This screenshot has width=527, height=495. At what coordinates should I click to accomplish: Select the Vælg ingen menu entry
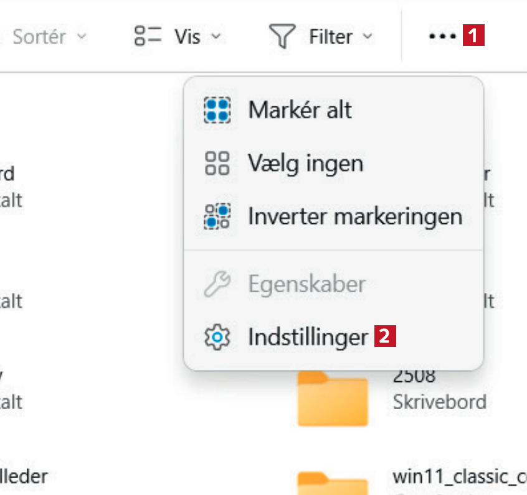click(305, 164)
